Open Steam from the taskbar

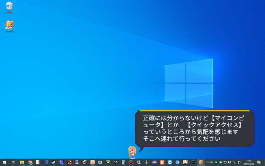(x=54, y=162)
